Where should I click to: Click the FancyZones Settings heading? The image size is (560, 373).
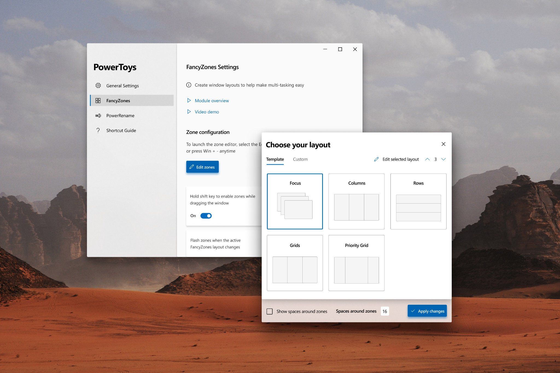(x=212, y=67)
